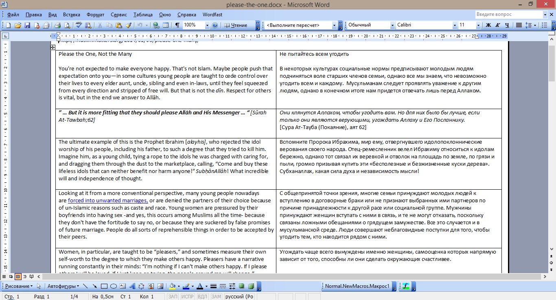This screenshot has height=300, width=556.
Task: Click the русский language status indicator
Action: (x=239, y=297)
